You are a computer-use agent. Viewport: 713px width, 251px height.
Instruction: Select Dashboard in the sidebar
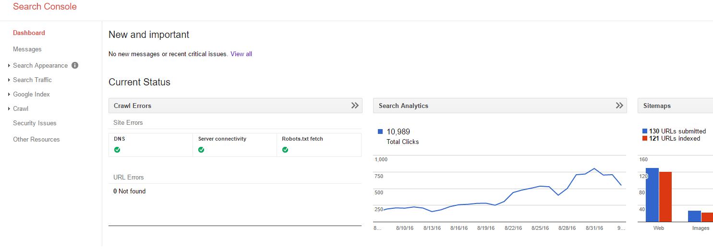click(x=29, y=33)
